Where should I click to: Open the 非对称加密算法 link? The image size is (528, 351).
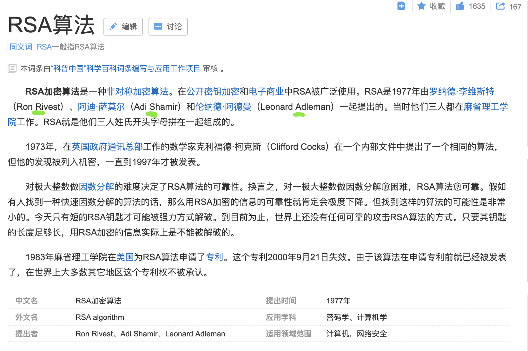coord(137,91)
